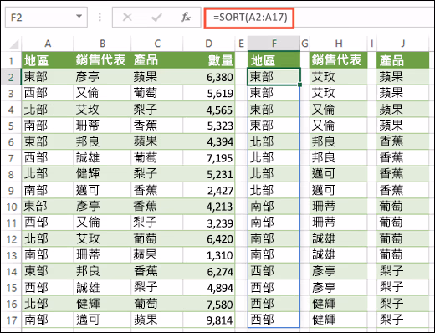This screenshot has width=435, height=333.
Task: Select cell H17 containing 健輝
Action: click(339, 320)
